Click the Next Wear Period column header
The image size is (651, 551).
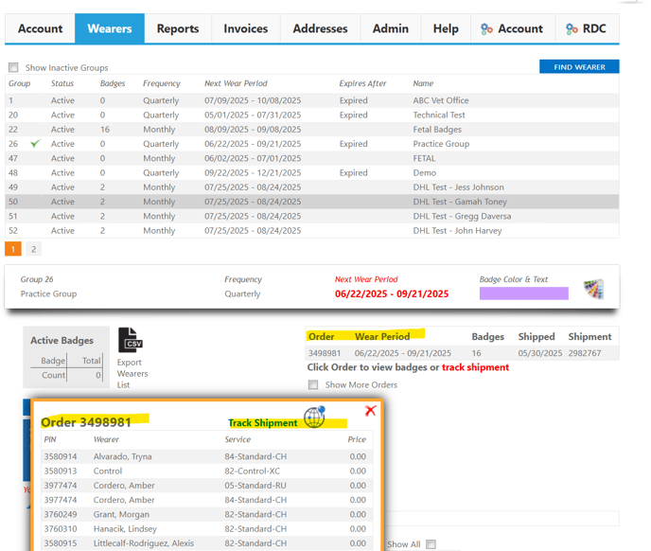(236, 83)
